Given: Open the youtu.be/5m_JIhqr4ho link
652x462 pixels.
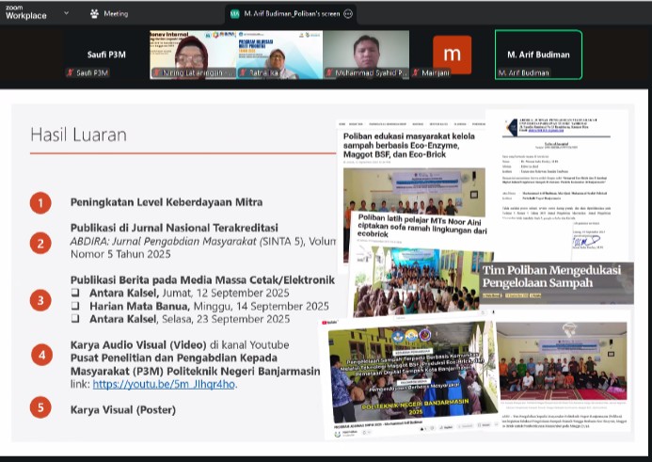Looking at the screenshot, I should 164,384.
